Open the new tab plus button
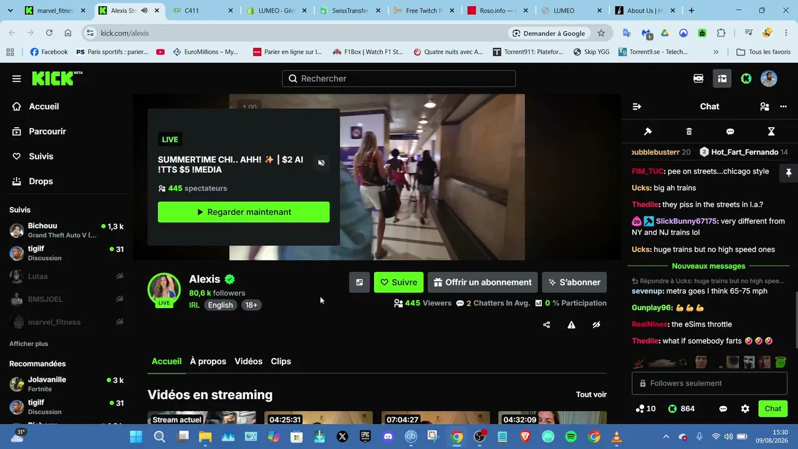798x449 pixels. (691, 11)
